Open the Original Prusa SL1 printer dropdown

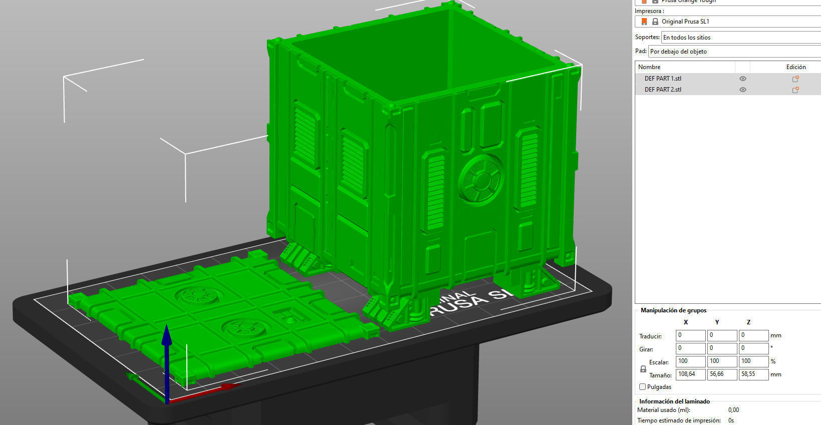[x=728, y=22]
